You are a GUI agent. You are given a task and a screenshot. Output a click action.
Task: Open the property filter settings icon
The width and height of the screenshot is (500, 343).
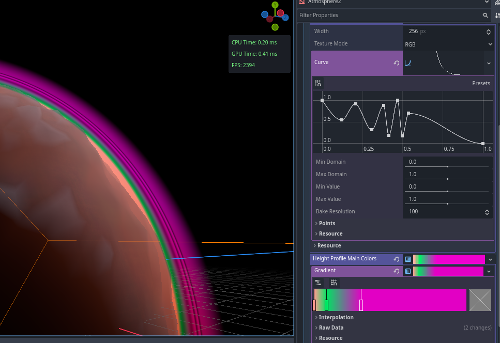tap(497, 15)
